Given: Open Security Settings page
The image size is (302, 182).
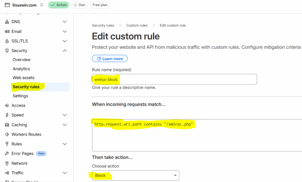Looking at the screenshot, I should 20,96.
